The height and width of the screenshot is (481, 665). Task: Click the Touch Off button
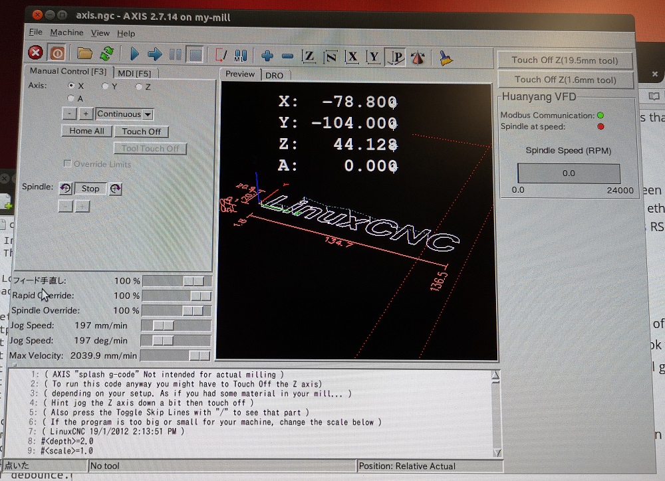tap(142, 132)
